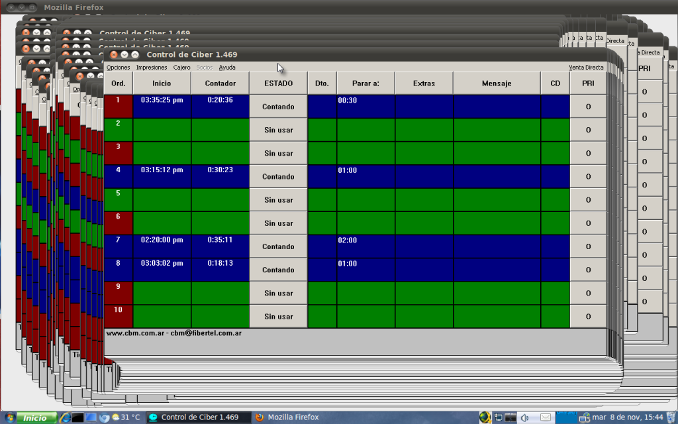Click Contando status button for station 1
678x424 pixels.
tap(279, 107)
